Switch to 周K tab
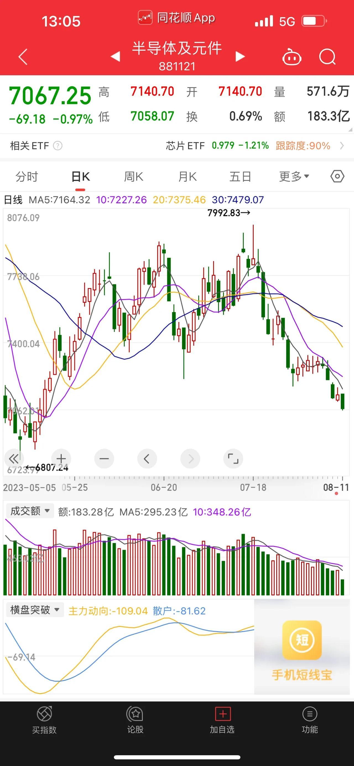The width and height of the screenshot is (354, 766). (134, 177)
